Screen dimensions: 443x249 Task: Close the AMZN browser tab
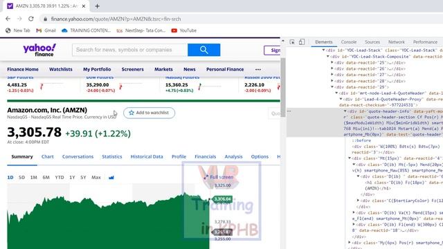[84, 6]
